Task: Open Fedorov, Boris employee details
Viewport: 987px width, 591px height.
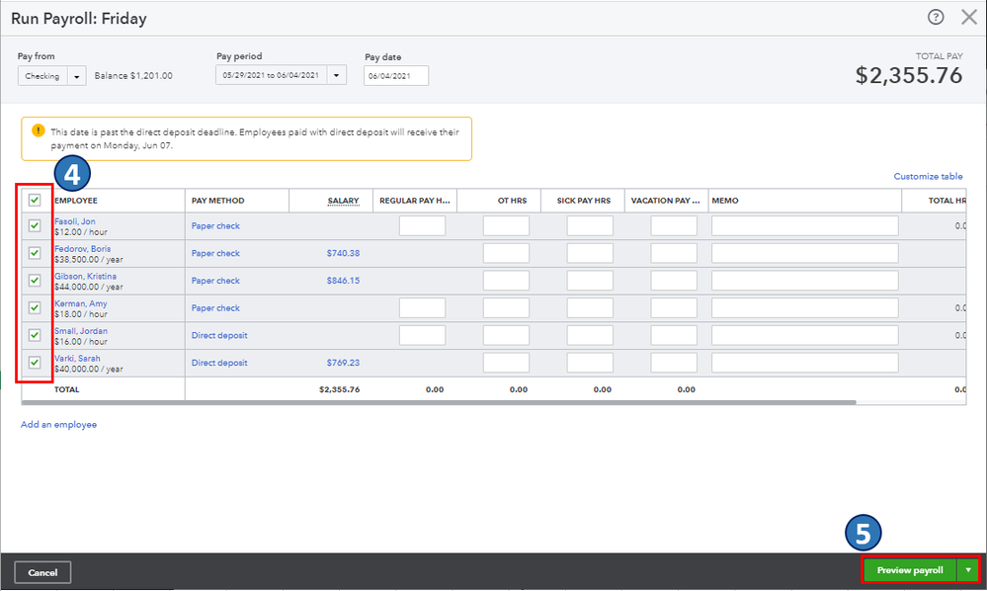Action: coord(81,248)
